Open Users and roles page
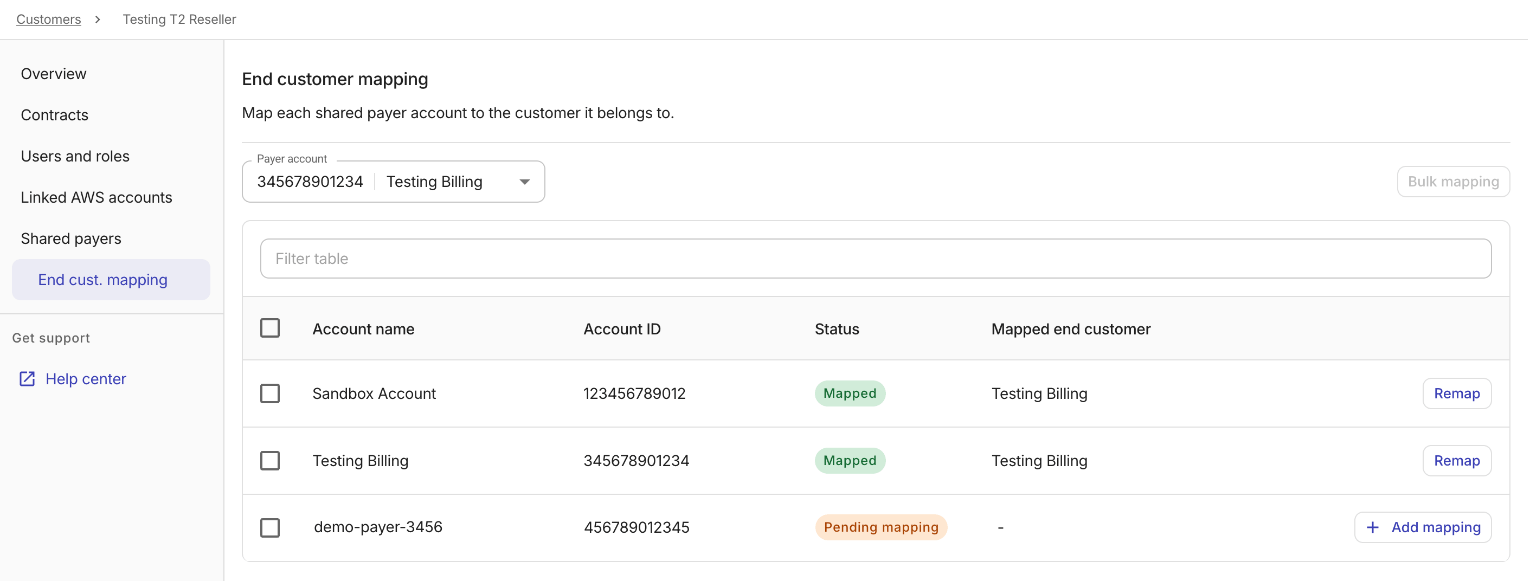1530x581 pixels. coord(75,156)
